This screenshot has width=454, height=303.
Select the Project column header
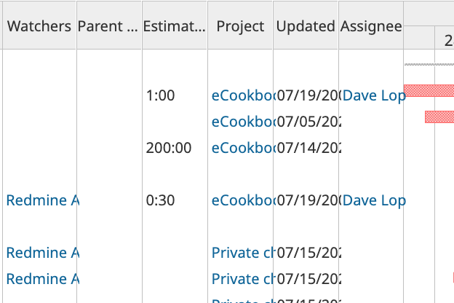click(x=240, y=26)
